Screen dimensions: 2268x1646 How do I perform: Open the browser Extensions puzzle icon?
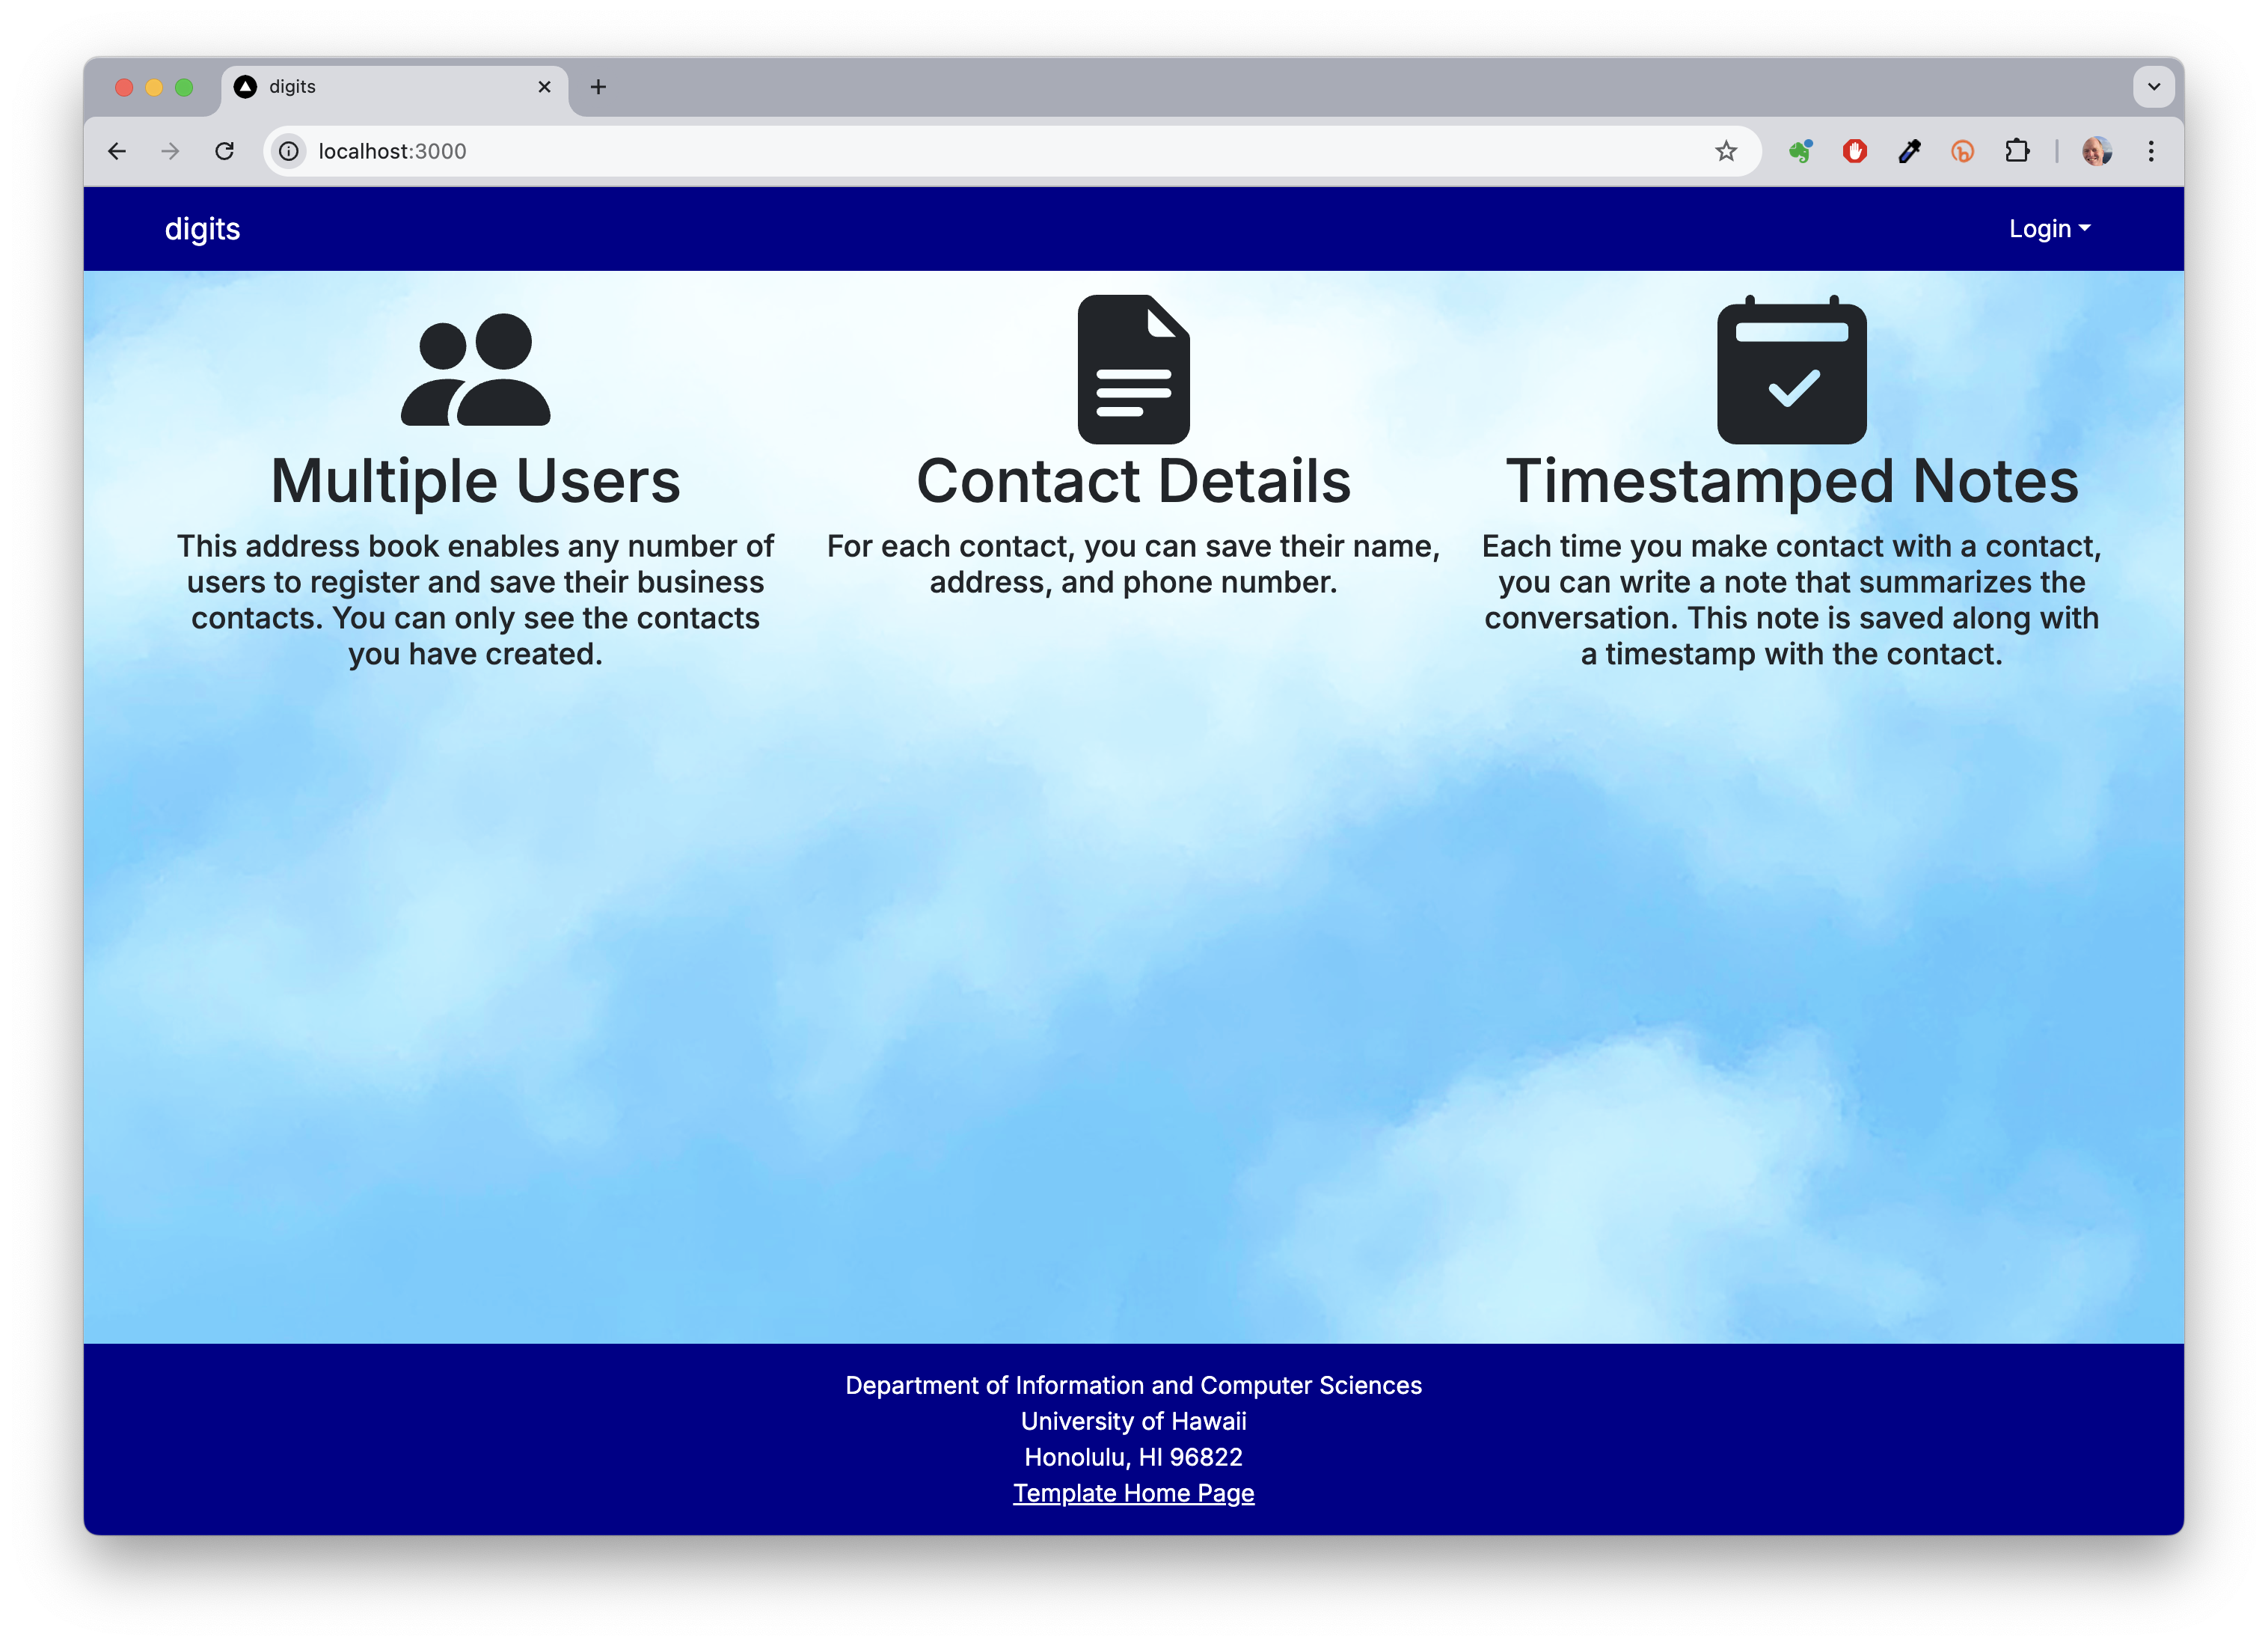2017,151
